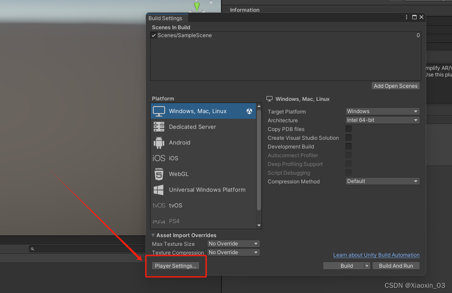Viewport: 452px width, 293px height.
Task: Select the Dedicated Server platform icon
Action: point(159,127)
